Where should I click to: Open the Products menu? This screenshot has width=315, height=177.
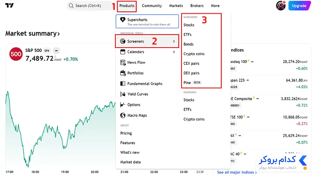[x=127, y=6]
